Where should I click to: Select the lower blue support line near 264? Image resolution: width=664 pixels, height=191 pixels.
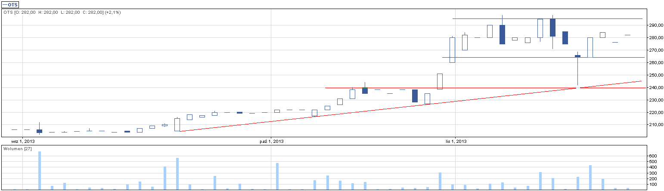(543, 57)
